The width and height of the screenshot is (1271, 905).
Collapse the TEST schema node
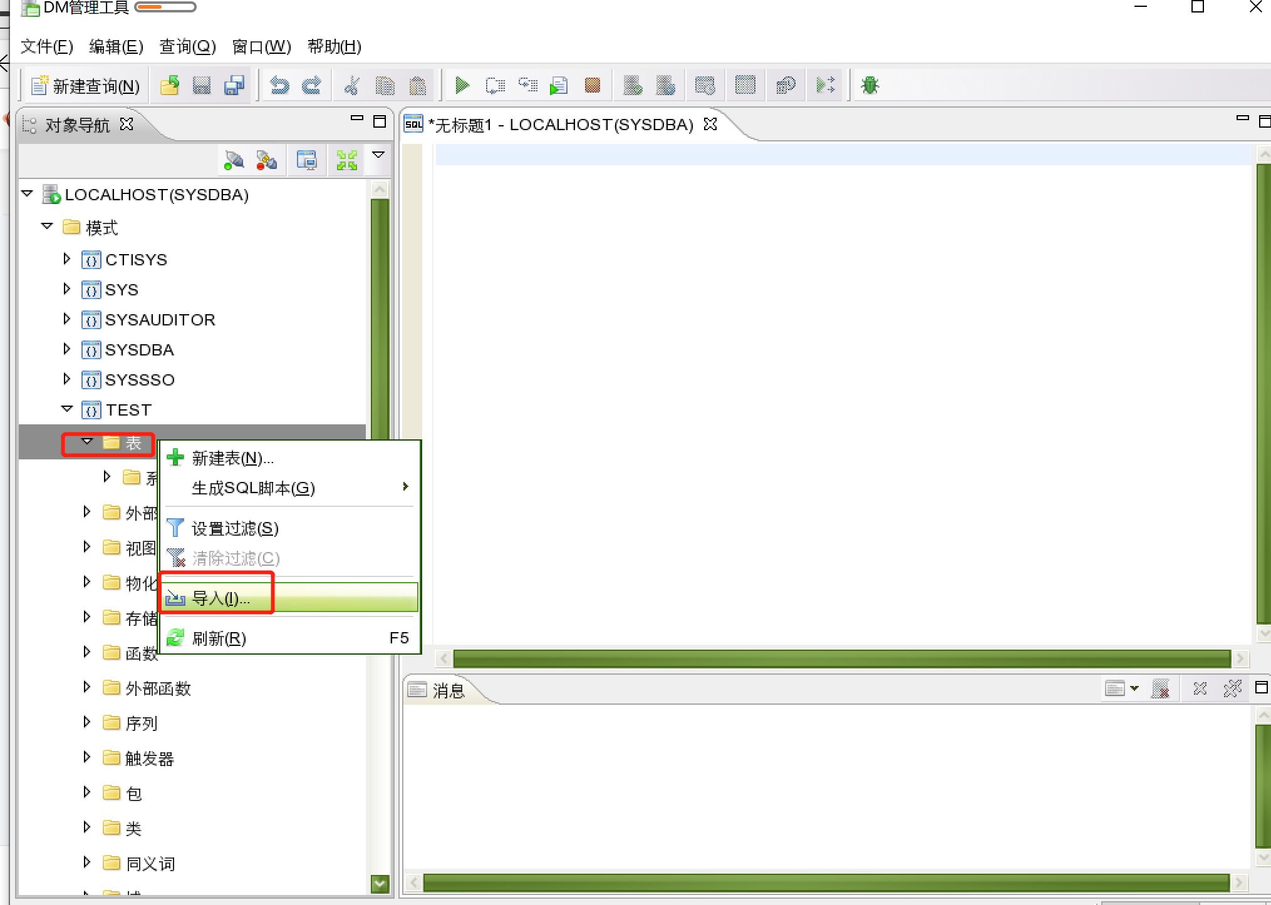click(x=67, y=409)
